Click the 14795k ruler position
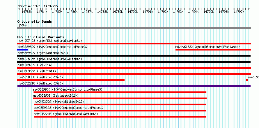The height and width of the screenshot is (128, 259). pos(209,12)
